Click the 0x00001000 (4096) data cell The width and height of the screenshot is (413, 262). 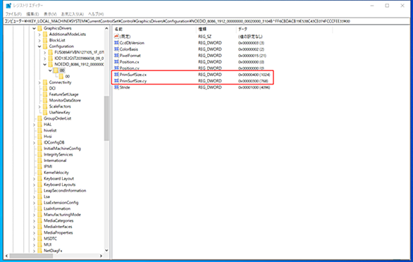(254, 87)
